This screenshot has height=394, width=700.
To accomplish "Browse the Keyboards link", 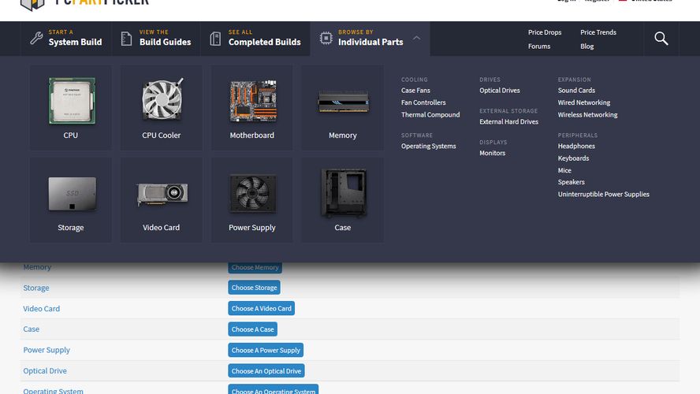I will [573, 158].
